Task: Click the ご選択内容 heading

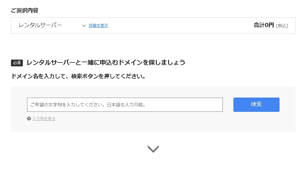Action: click(24, 10)
